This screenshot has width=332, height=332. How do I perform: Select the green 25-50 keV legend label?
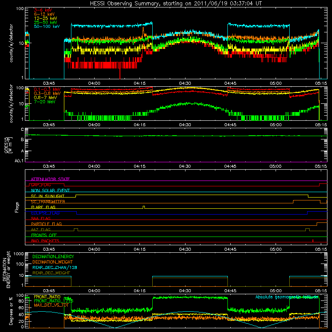tap(46, 22)
